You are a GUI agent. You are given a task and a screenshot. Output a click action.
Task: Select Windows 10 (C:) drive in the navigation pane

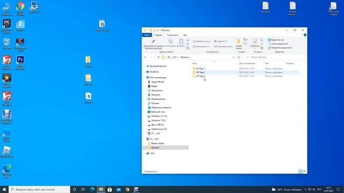[x=157, y=116]
